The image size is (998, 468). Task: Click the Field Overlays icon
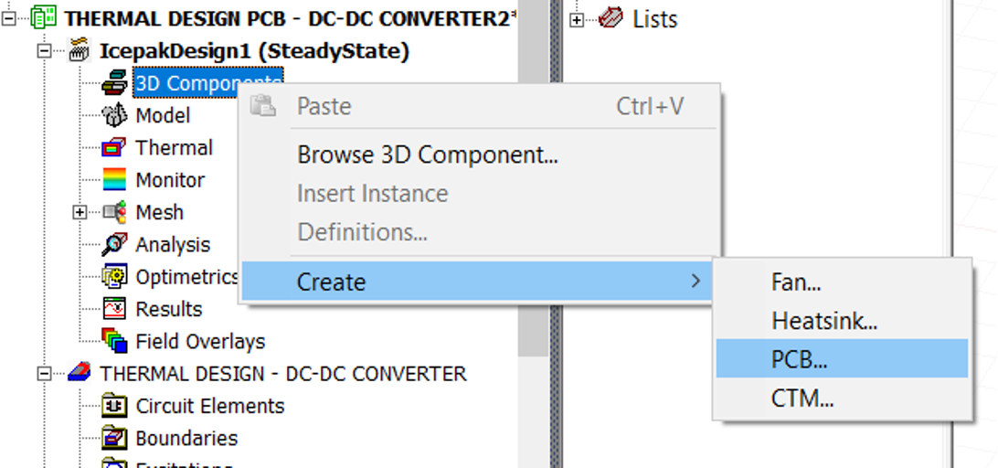[x=114, y=341]
